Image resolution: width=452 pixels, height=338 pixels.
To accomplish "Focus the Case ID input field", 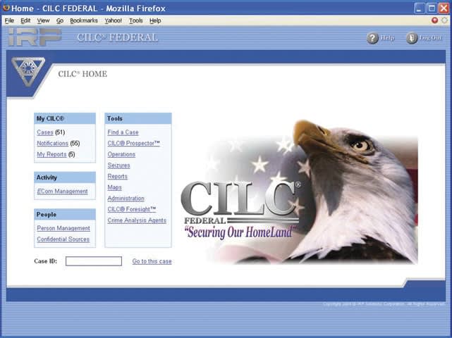I will pos(94,261).
